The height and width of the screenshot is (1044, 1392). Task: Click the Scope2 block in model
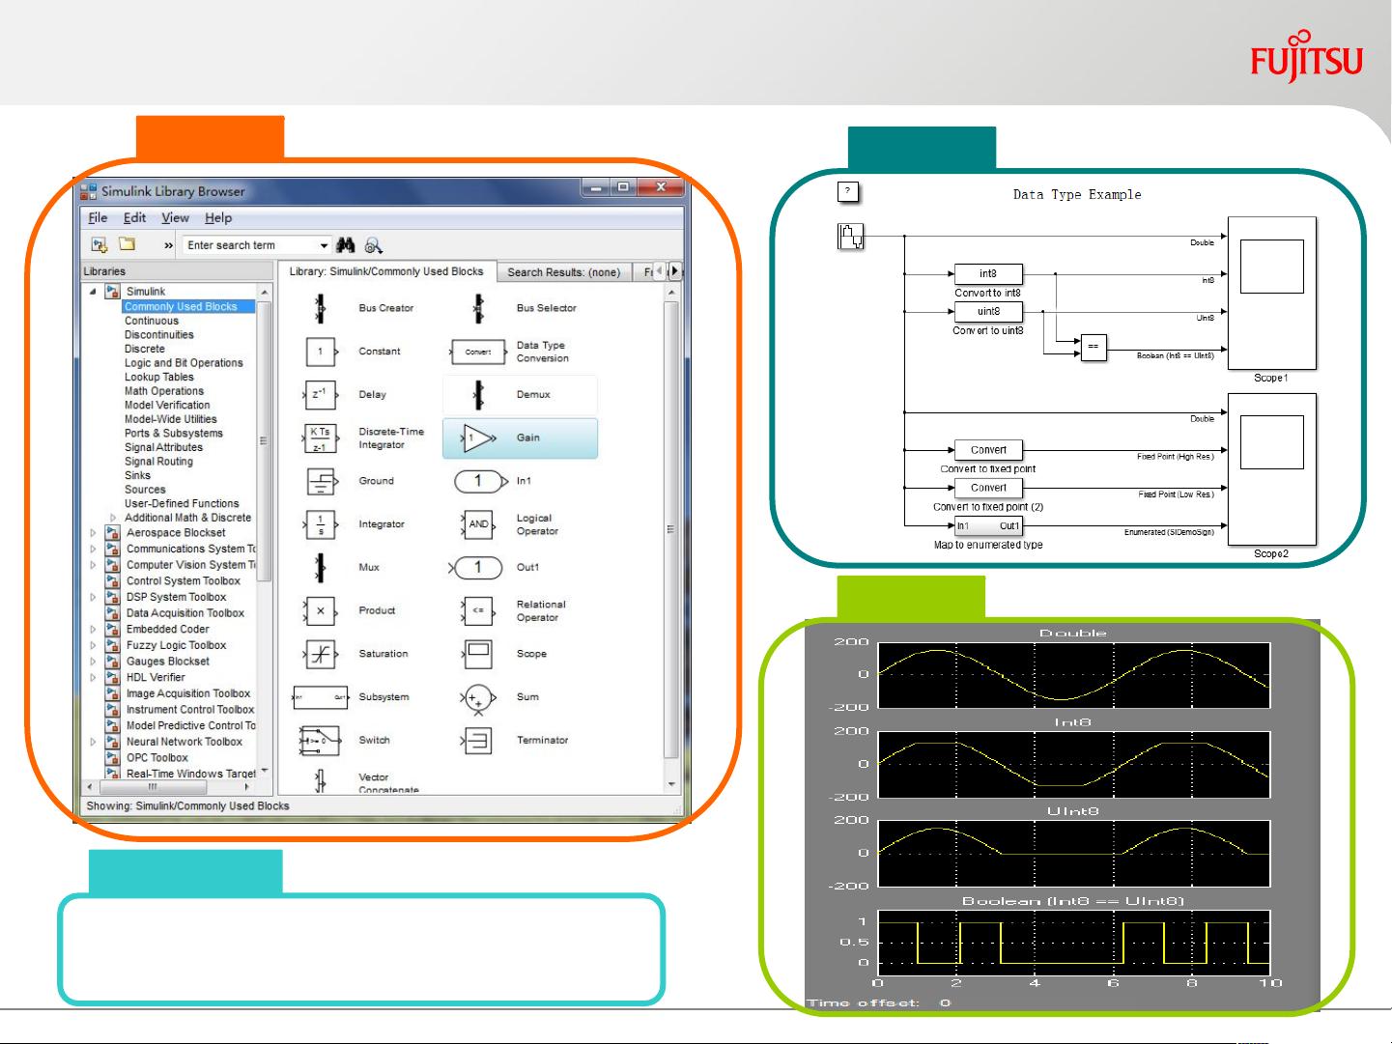click(x=1271, y=469)
